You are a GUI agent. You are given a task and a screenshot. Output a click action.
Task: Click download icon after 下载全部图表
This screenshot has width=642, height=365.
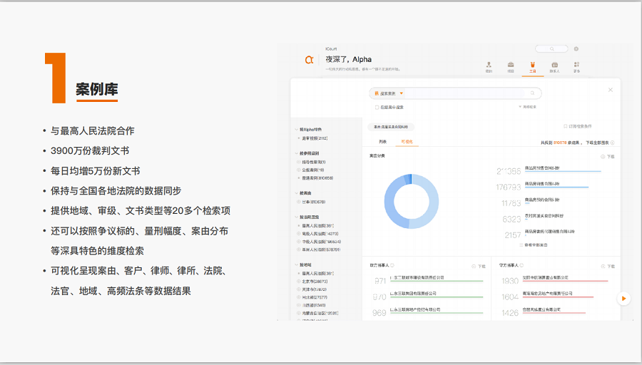click(x=613, y=143)
